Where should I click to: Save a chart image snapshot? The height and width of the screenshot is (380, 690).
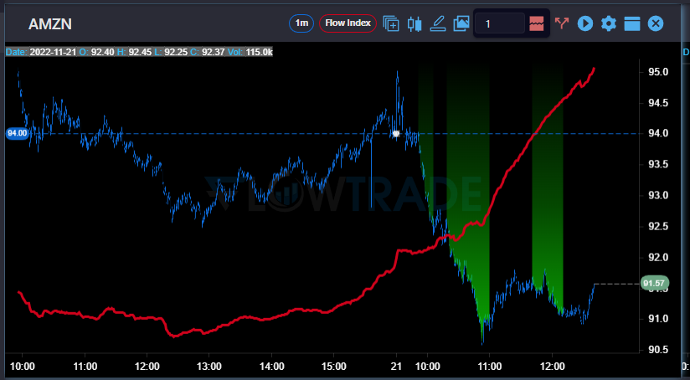point(461,23)
